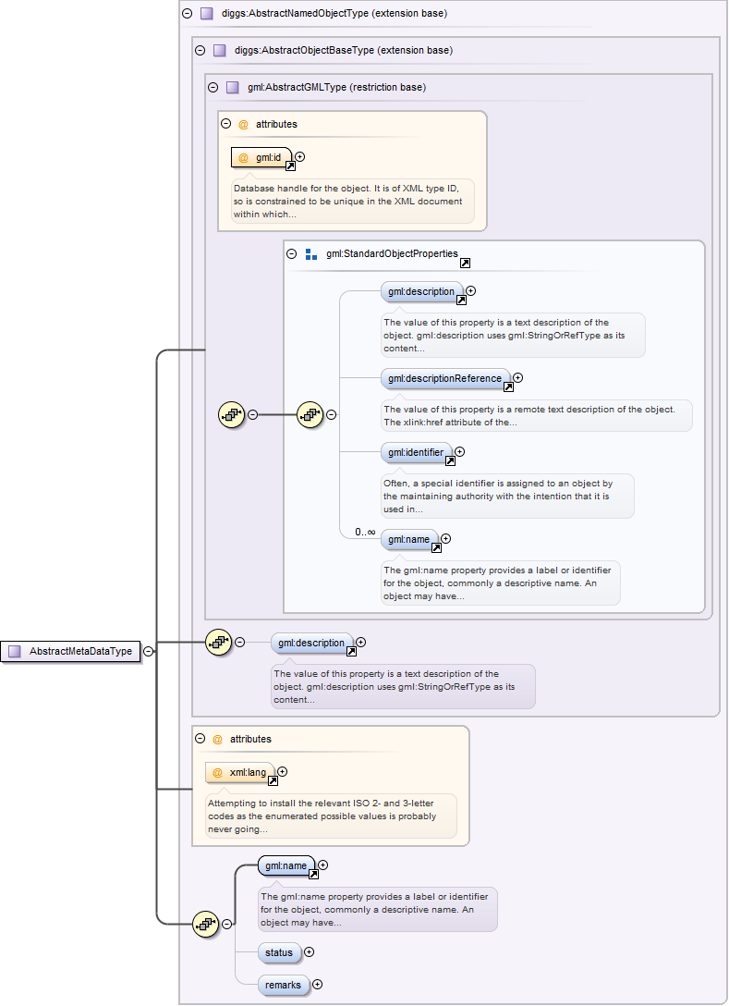Click the link arrow beside gml:StandardObjectProperties
Image resolution: width=729 pixels, height=1006 pixels.
coord(465,264)
